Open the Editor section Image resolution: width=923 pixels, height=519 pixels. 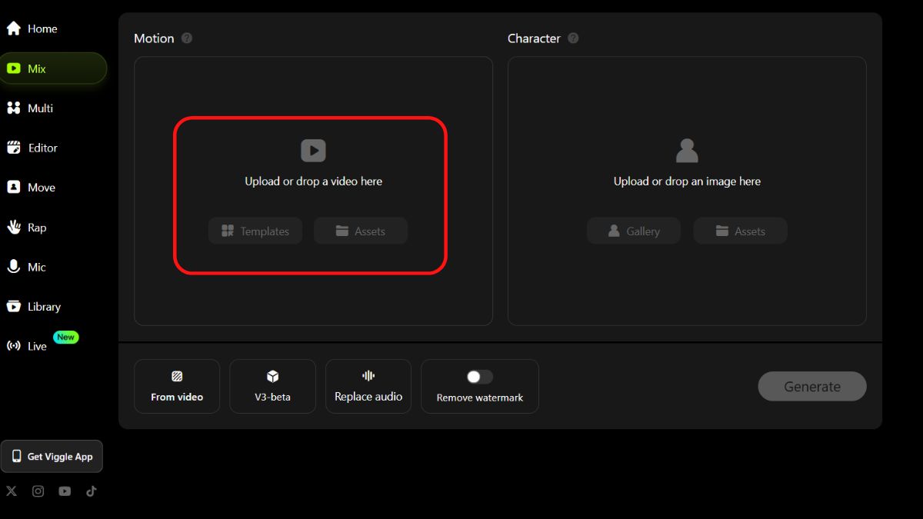(x=42, y=148)
